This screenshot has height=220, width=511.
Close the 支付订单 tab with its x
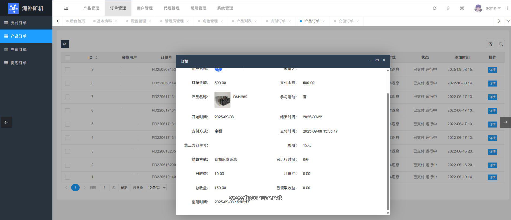(x=290, y=21)
